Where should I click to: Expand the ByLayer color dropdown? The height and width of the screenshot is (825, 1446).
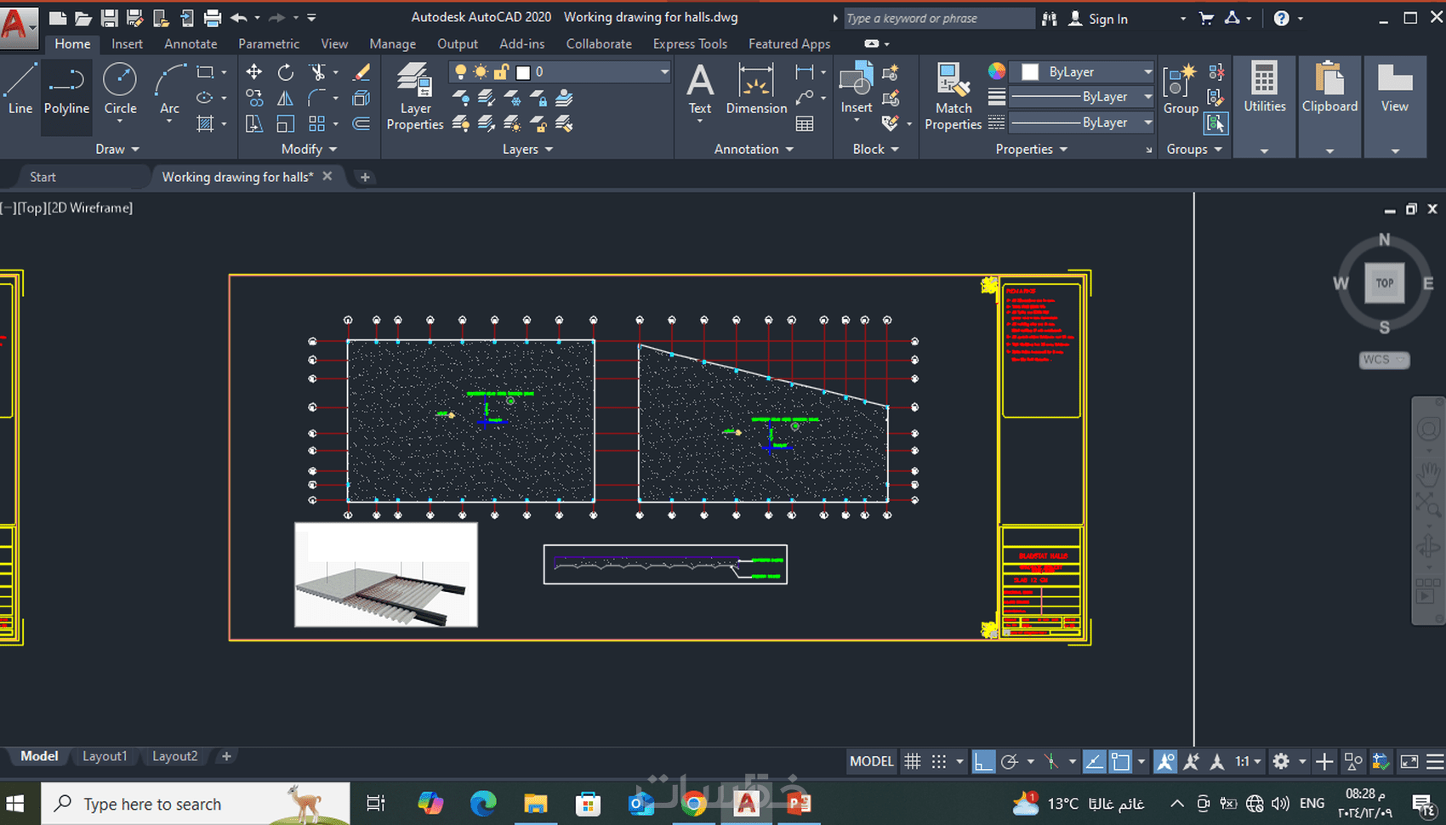pos(1147,72)
